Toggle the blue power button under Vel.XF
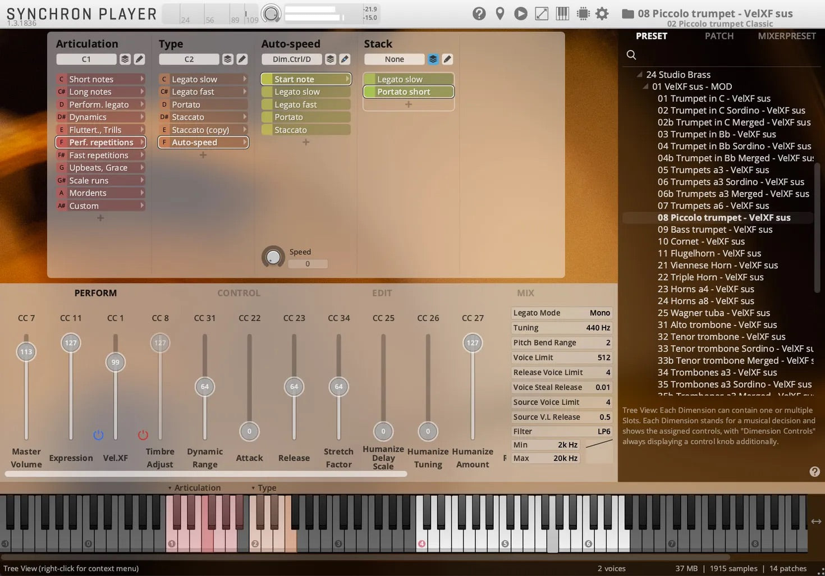Image resolution: width=825 pixels, height=576 pixels. [98, 435]
